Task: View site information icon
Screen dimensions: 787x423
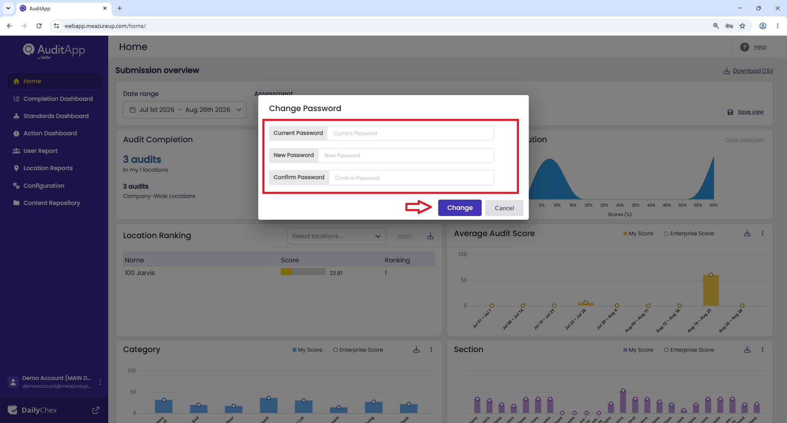Action: [x=57, y=26]
